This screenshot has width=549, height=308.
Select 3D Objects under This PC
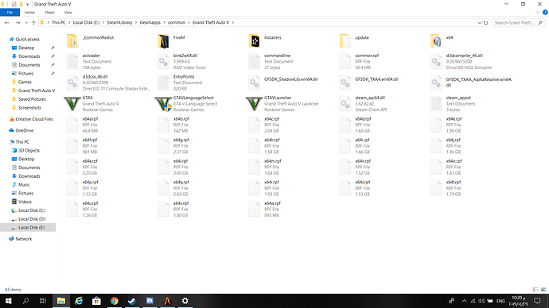(29, 151)
